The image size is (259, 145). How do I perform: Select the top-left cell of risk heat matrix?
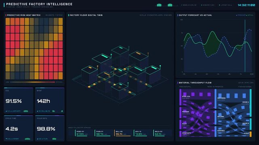click(x=8, y=21)
